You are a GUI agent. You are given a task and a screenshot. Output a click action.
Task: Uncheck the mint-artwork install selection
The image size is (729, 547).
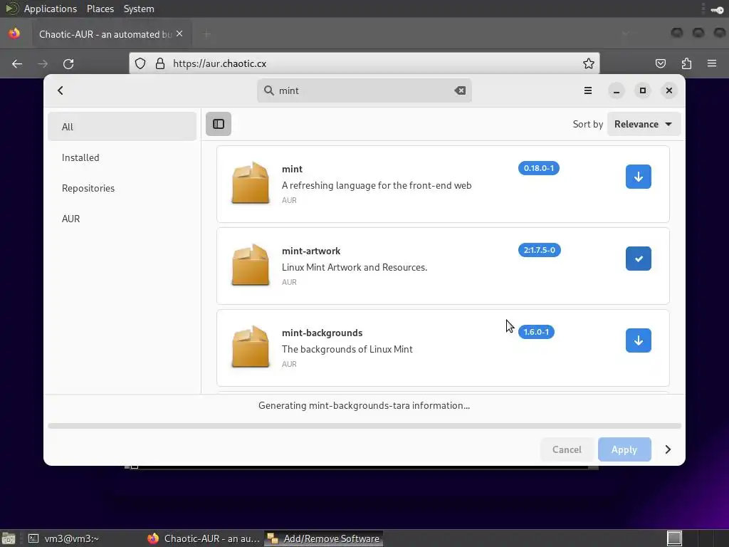point(639,259)
